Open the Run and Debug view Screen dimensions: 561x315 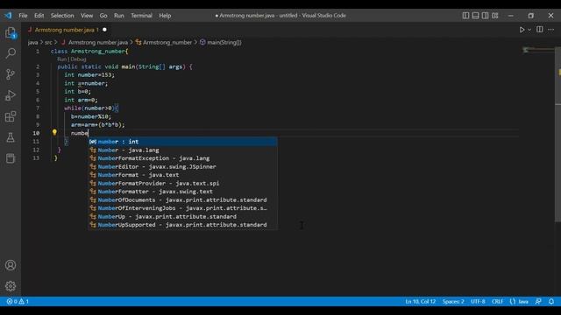click(11, 95)
